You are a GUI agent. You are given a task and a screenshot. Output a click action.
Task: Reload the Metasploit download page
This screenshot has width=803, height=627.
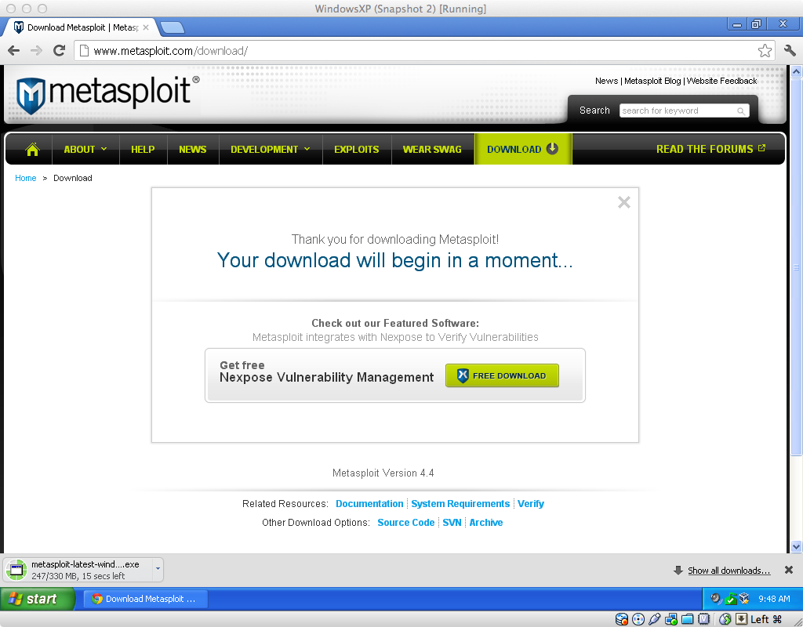(x=60, y=51)
